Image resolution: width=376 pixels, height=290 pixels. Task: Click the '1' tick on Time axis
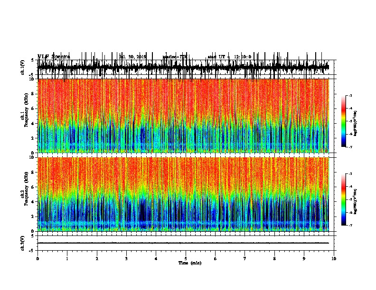[67, 259]
